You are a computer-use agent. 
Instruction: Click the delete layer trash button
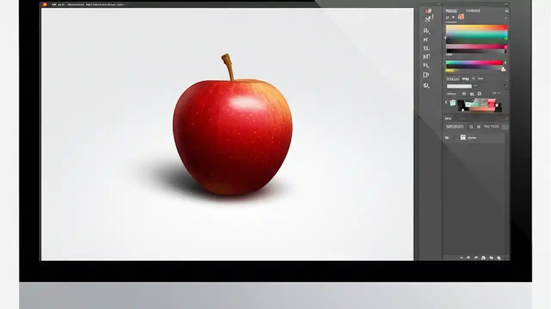[499, 257]
